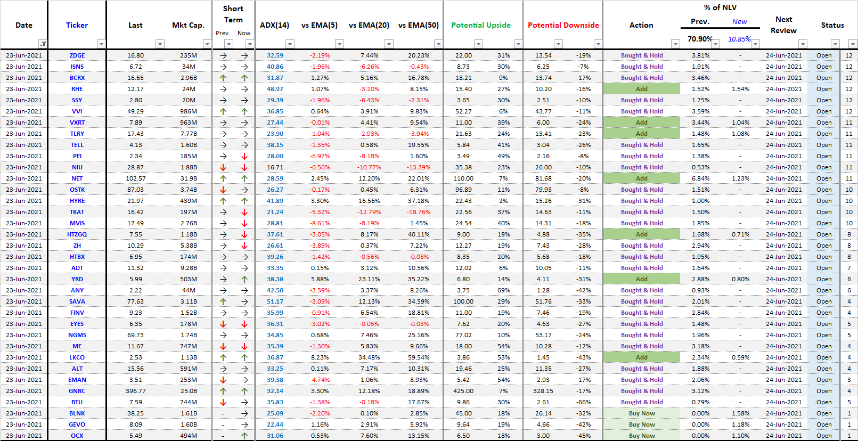The width and height of the screenshot is (858, 441).
Task: Click the HTZGQ ticker link
Action: [77, 234]
